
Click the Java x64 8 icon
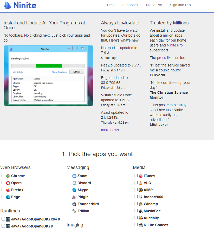pyautogui.click(x=8, y=219)
